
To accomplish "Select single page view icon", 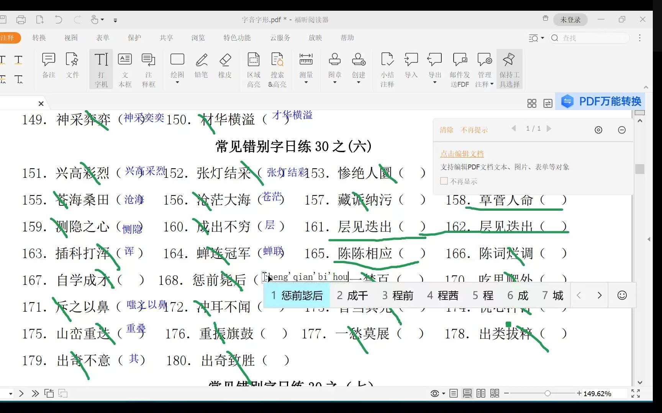I will (x=454, y=393).
